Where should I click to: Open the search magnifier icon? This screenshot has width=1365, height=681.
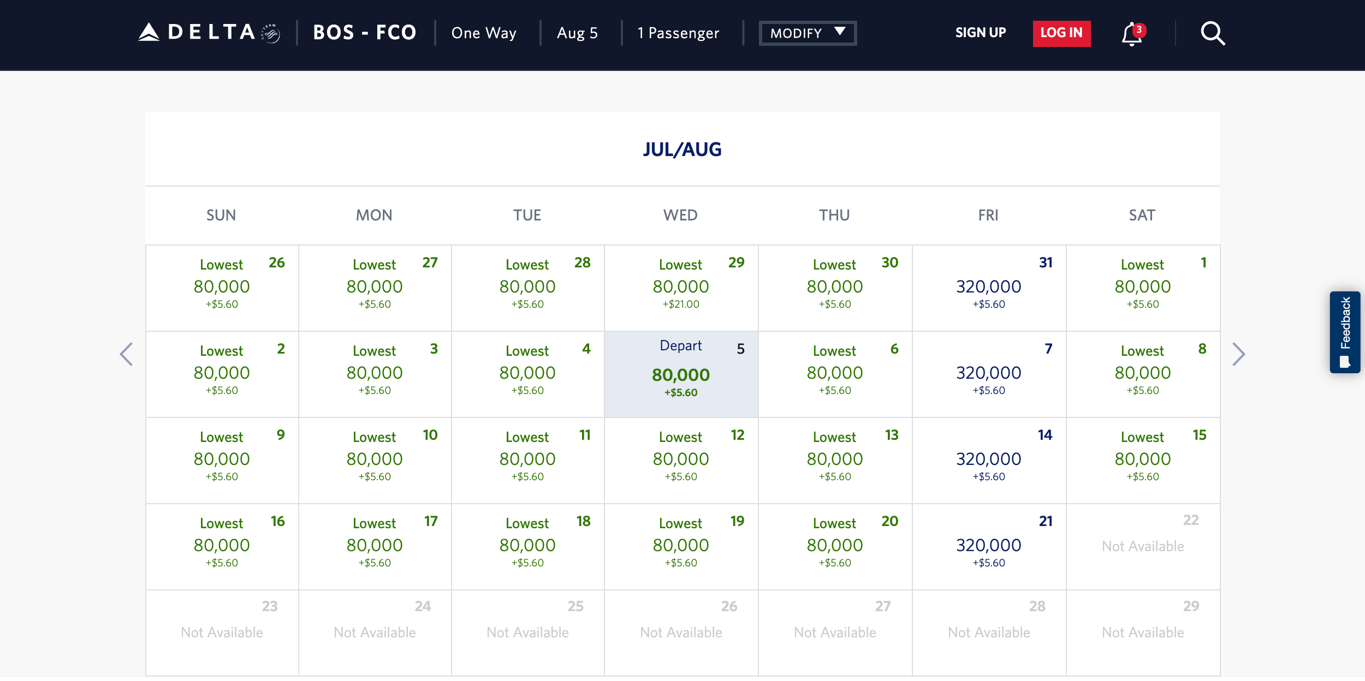coord(1213,33)
